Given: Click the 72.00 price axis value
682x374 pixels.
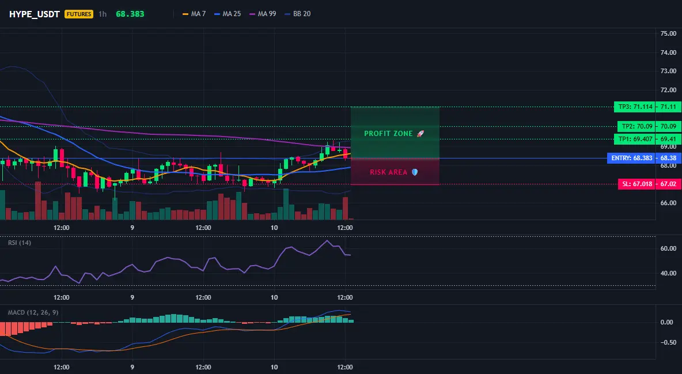Looking at the screenshot, I should pyautogui.click(x=668, y=90).
